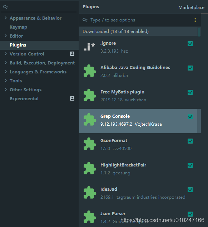208x227 pixels.
Task: Expand the Editor settings chevron
Action: (x=6, y=36)
